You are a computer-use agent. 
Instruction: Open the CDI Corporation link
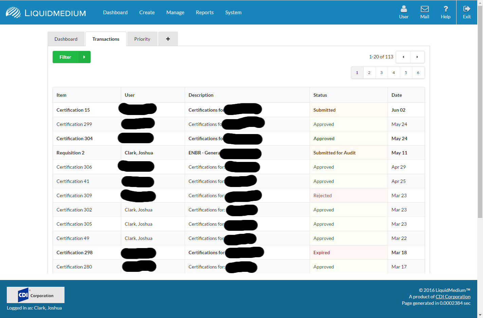453,297
